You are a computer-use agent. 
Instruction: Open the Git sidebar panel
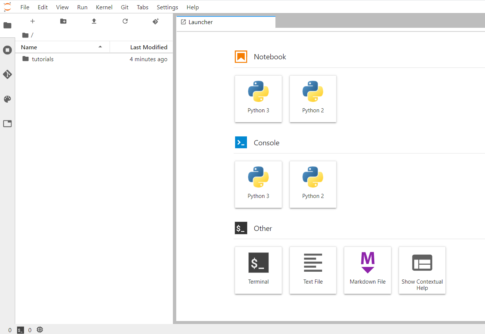(7, 74)
